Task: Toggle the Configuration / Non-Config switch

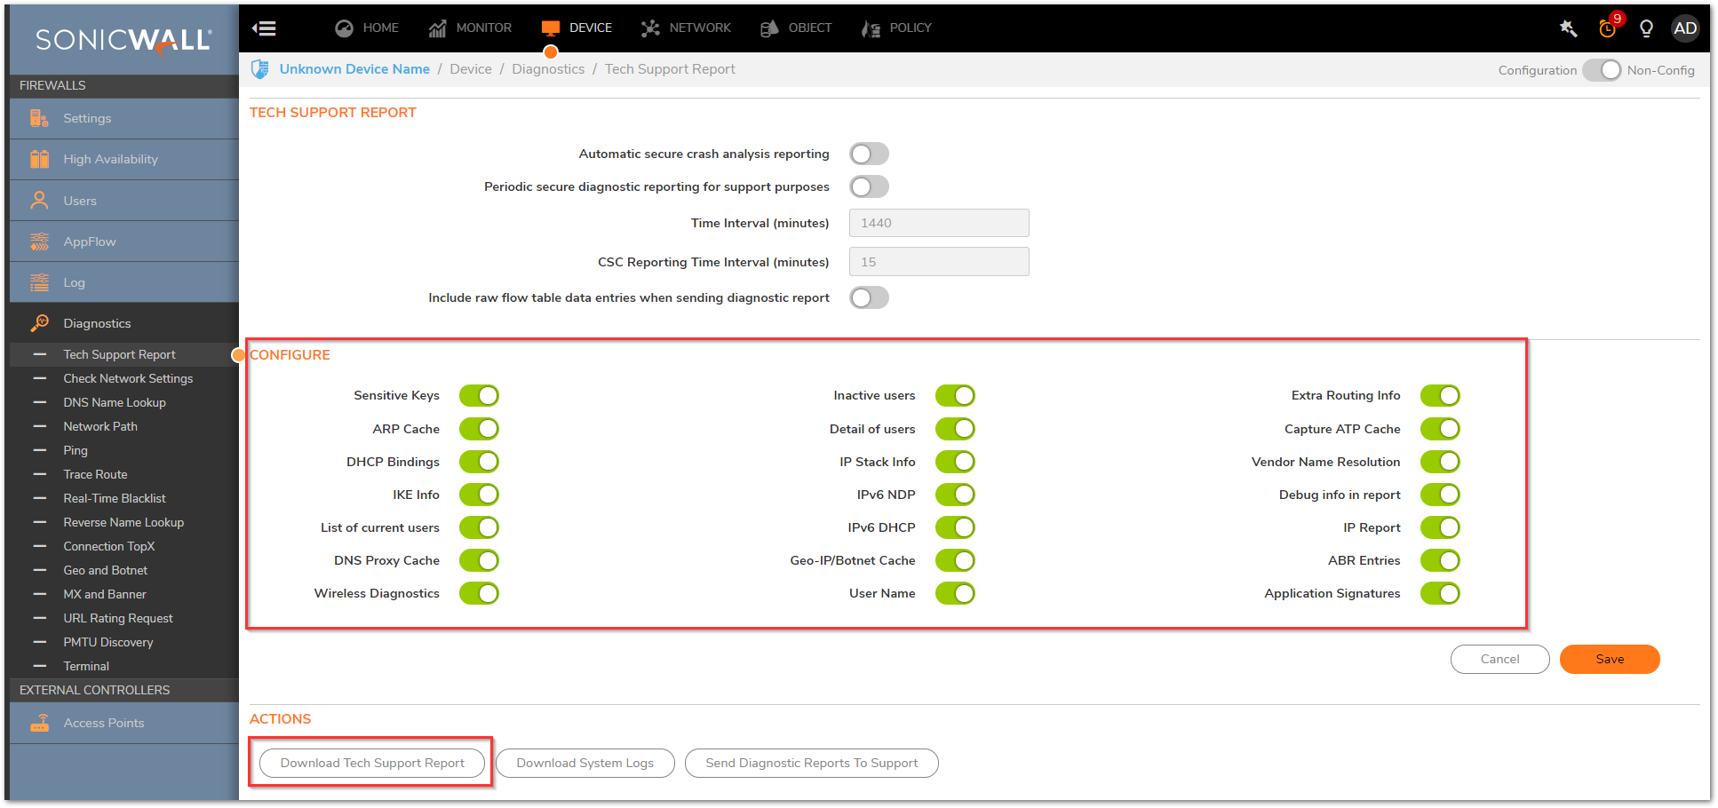Action: (x=1602, y=70)
